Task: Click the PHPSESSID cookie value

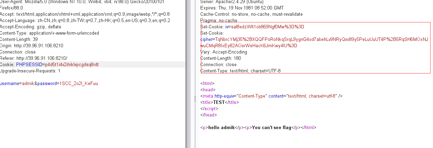Action: [x=71, y=65]
